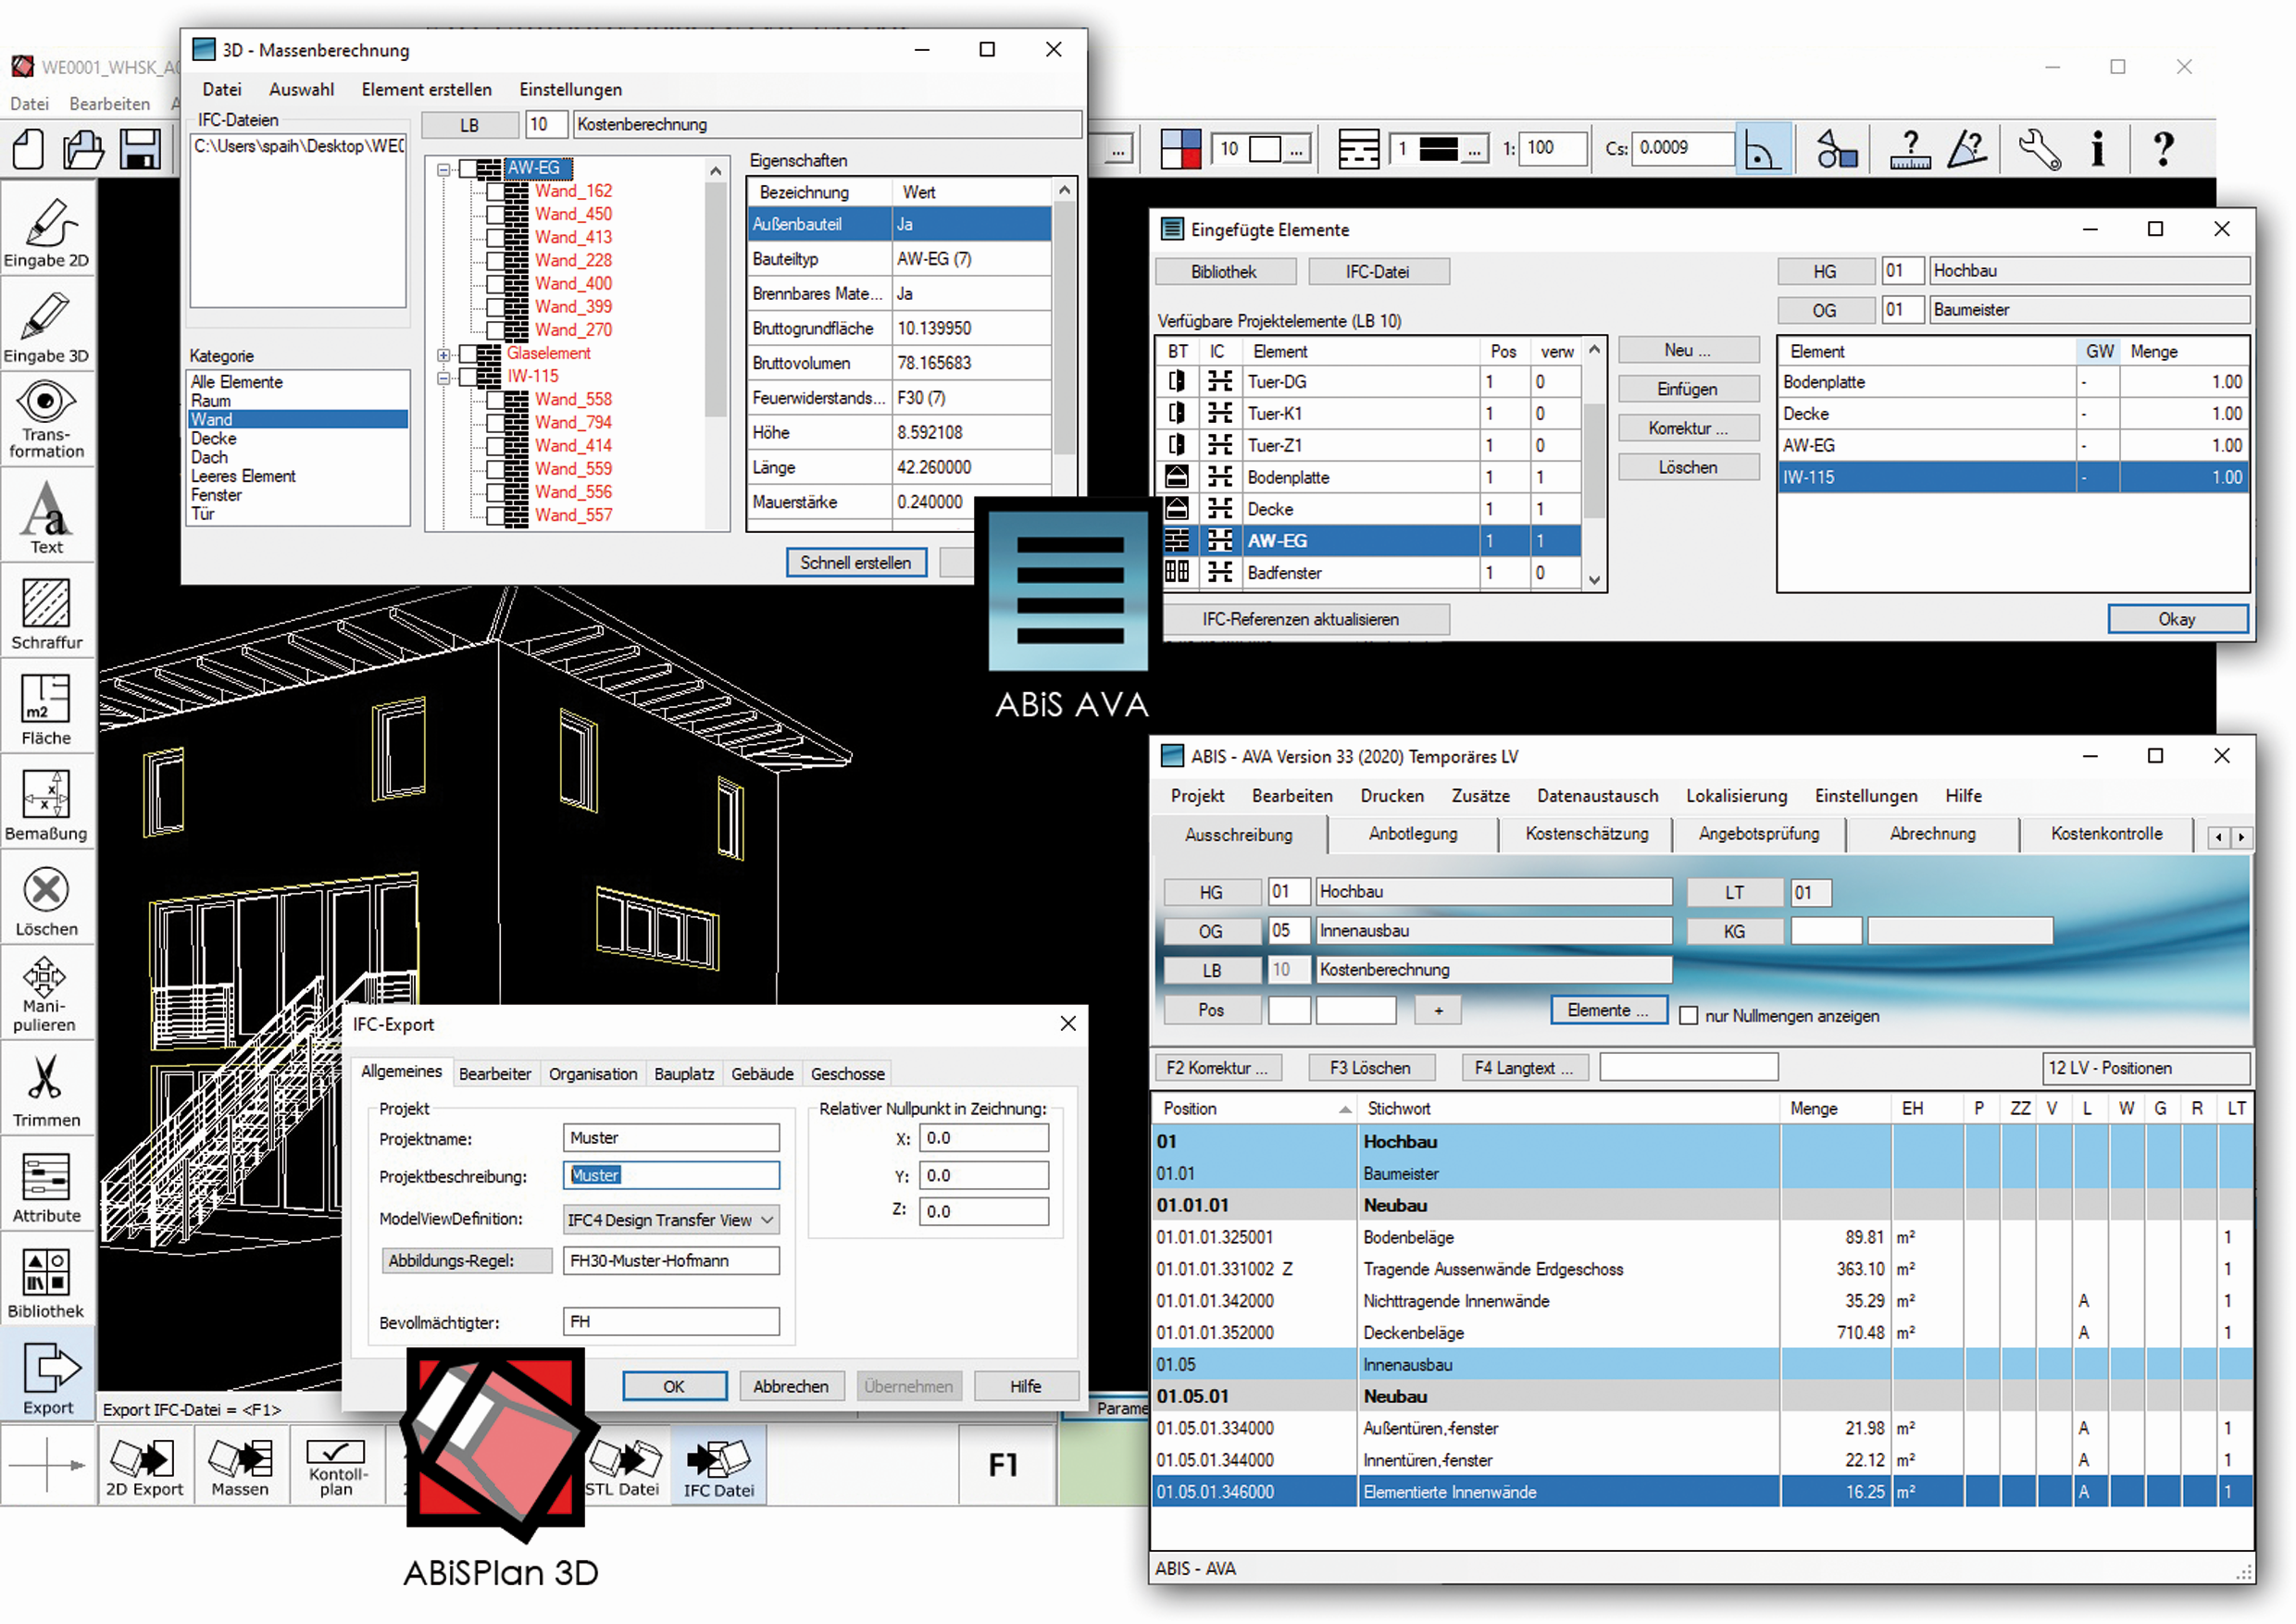Check the box next to Wand_162
This screenshot has height=1624, width=2296.
[495, 191]
